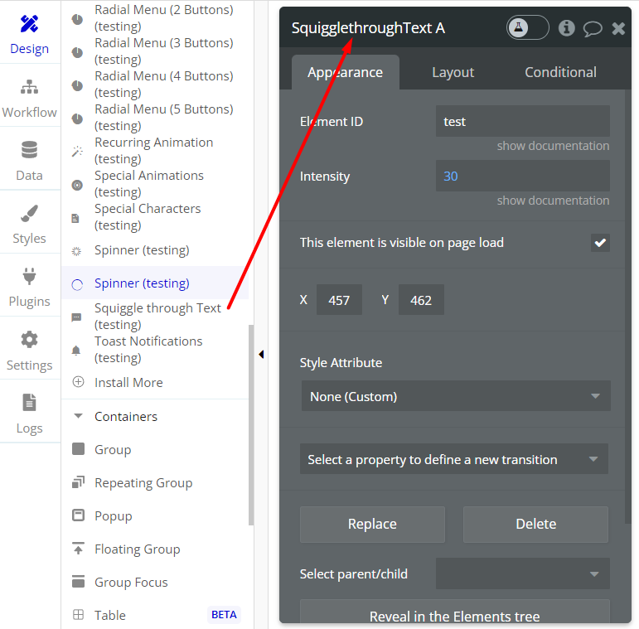Open the Logs document icon
Image resolution: width=639 pixels, height=629 pixels.
coord(29,403)
